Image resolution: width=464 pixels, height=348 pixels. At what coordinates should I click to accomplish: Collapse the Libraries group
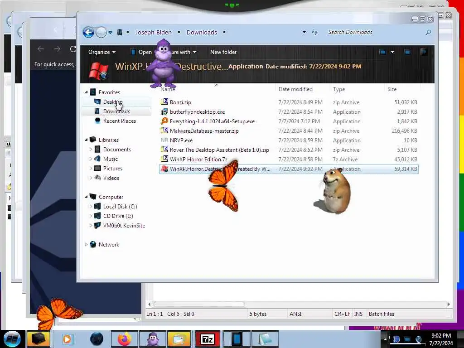point(86,140)
